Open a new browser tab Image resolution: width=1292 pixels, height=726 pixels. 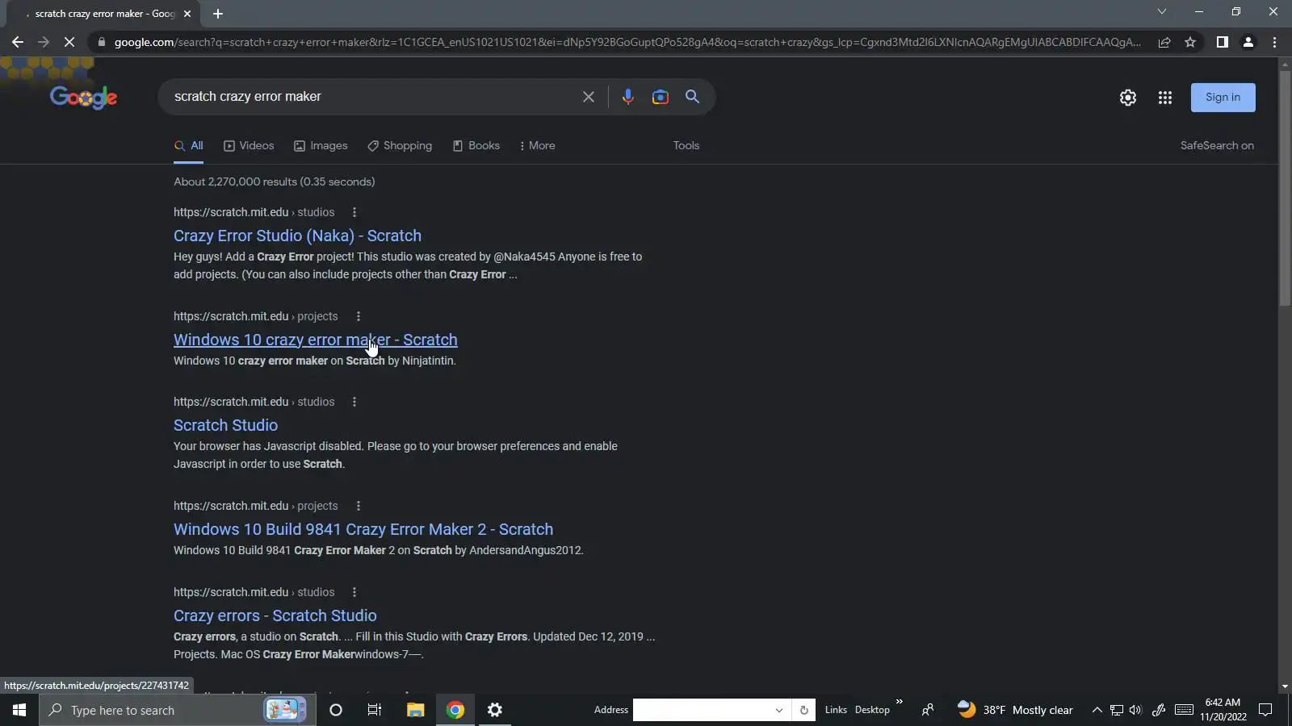(x=218, y=14)
